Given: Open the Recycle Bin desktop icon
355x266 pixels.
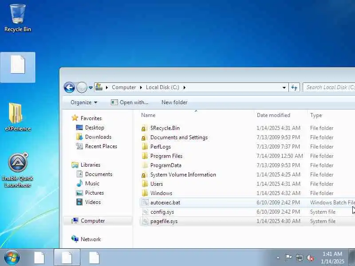Looking at the screenshot, I should click(18, 18).
